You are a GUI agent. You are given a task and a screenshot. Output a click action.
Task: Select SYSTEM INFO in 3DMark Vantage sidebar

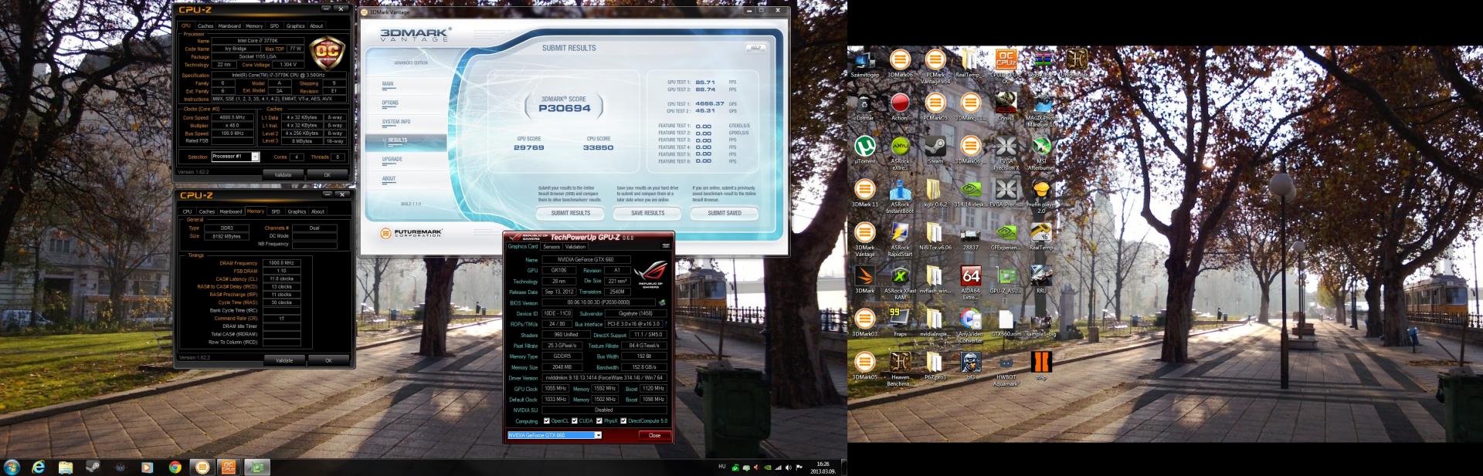coord(396,122)
